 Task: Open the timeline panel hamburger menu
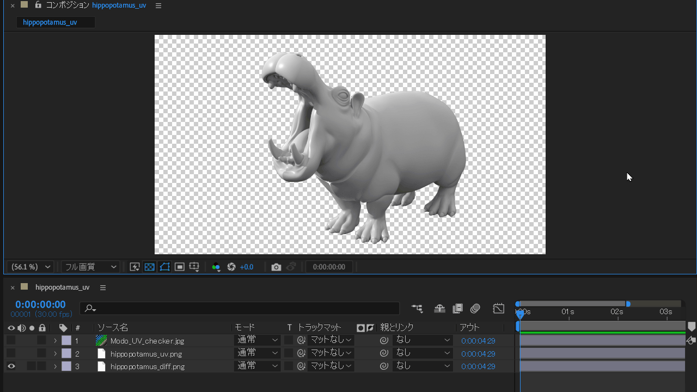103,287
